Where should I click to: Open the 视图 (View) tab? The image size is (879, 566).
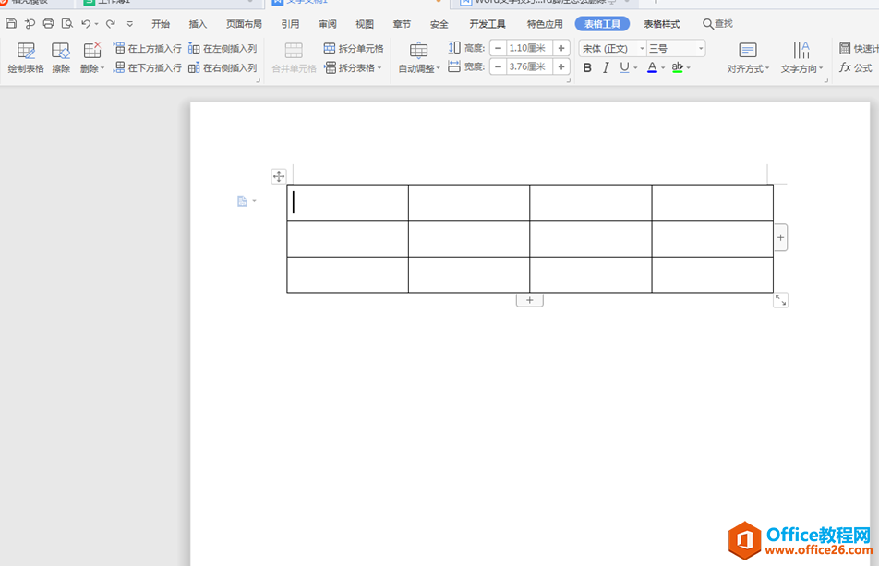pos(365,24)
